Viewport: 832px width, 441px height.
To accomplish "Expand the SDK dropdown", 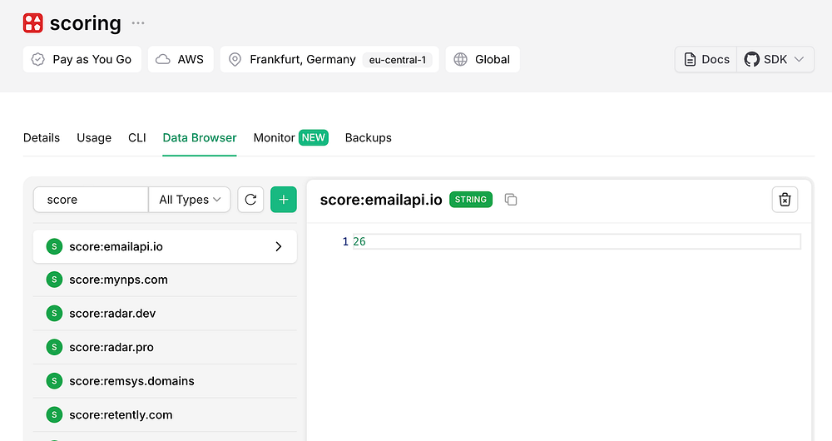I will 775,59.
